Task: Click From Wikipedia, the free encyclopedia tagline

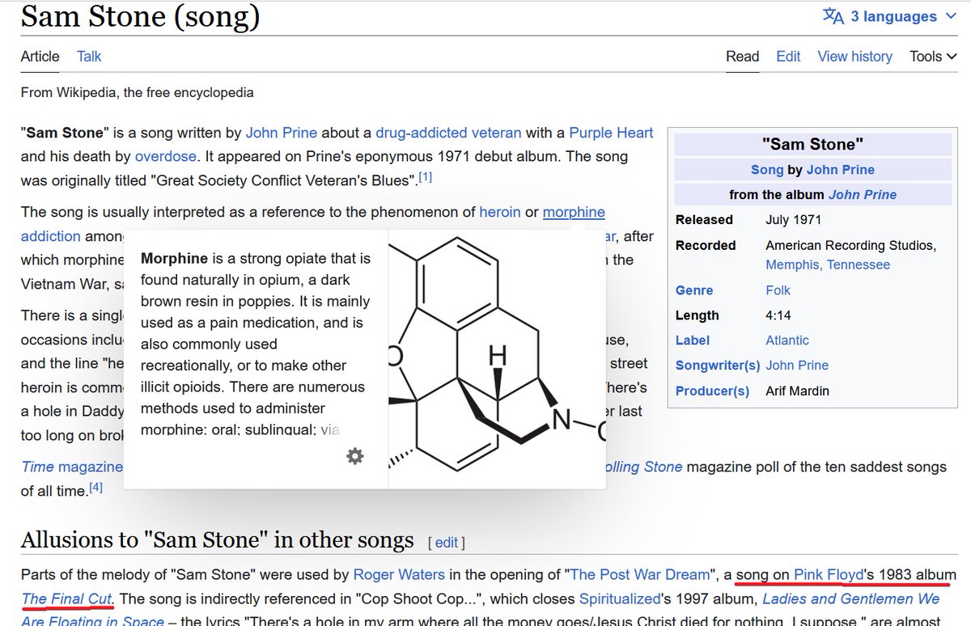Action: 137,92
